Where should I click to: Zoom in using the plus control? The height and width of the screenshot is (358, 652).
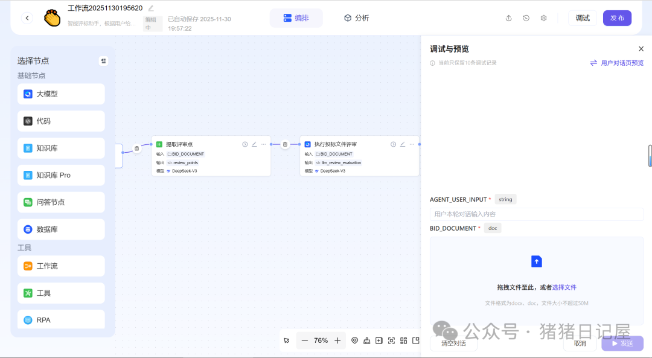(x=336, y=340)
